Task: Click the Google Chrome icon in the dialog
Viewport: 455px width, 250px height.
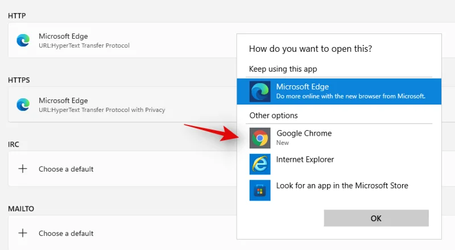Action: point(260,138)
